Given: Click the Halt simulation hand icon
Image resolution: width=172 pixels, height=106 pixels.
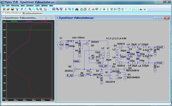Looking at the screenshot, I should click(x=25, y=9).
